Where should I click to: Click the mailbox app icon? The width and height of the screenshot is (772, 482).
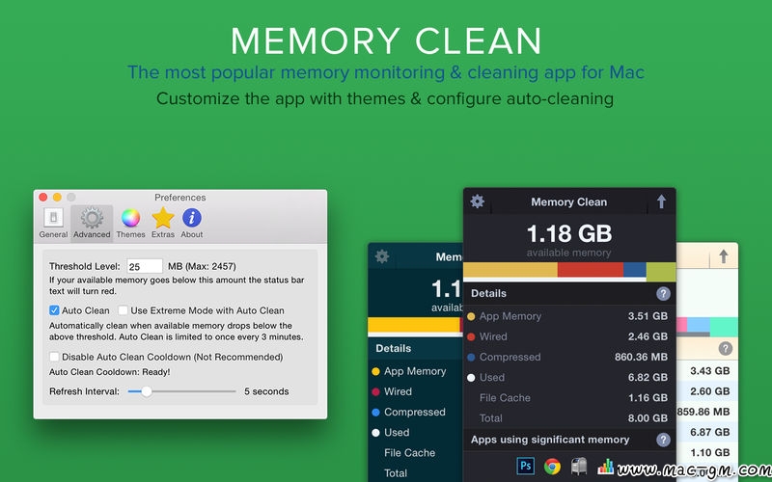tap(579, 466)
